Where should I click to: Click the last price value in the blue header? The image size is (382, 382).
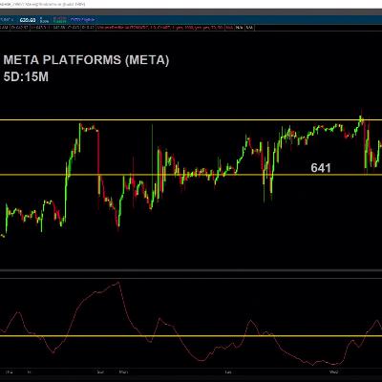point(28,20)
